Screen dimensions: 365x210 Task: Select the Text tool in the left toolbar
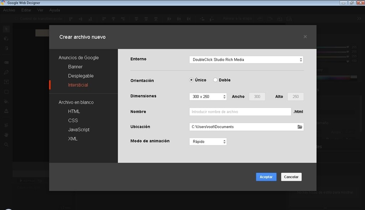coord(6,82)
